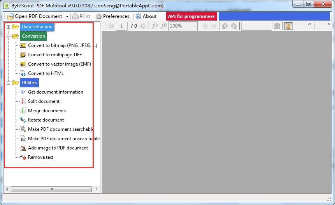Viewport: 335px width, 205px height.
Task: Toggle the hand pan tool
Action: (x=288, y=26)
